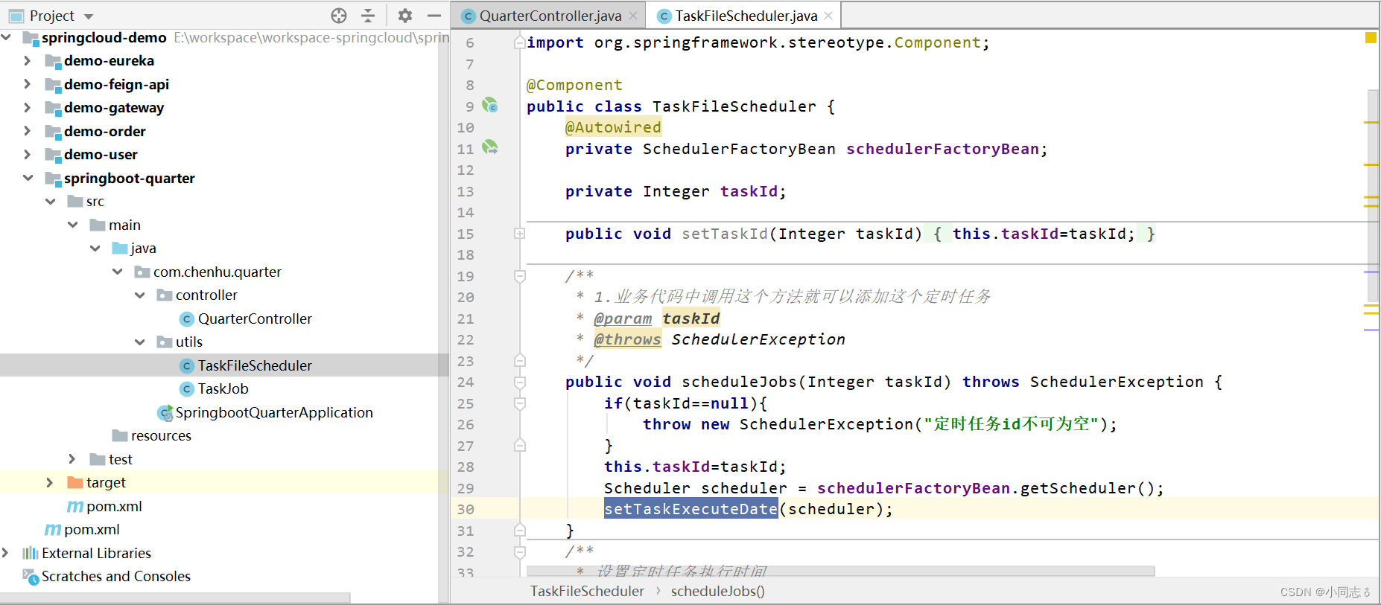Image resolution: width=1381 pixels, height=605 pixels.
Task: Click the yellow inspection status indicator
Action: (x=1371, y=37)
